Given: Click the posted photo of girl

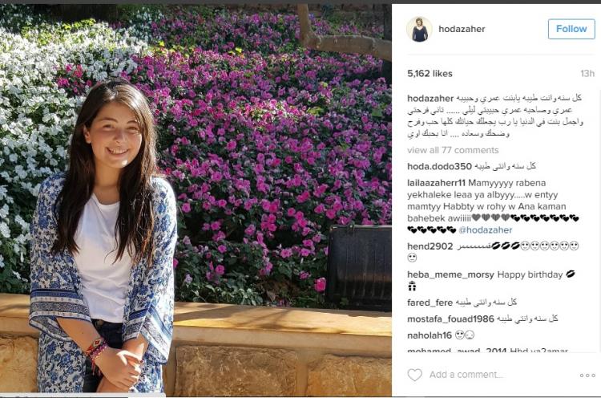Looking at the screenshot, I should point(196,201).
